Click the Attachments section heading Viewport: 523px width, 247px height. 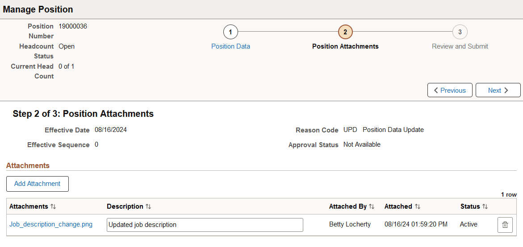(28, 165)
